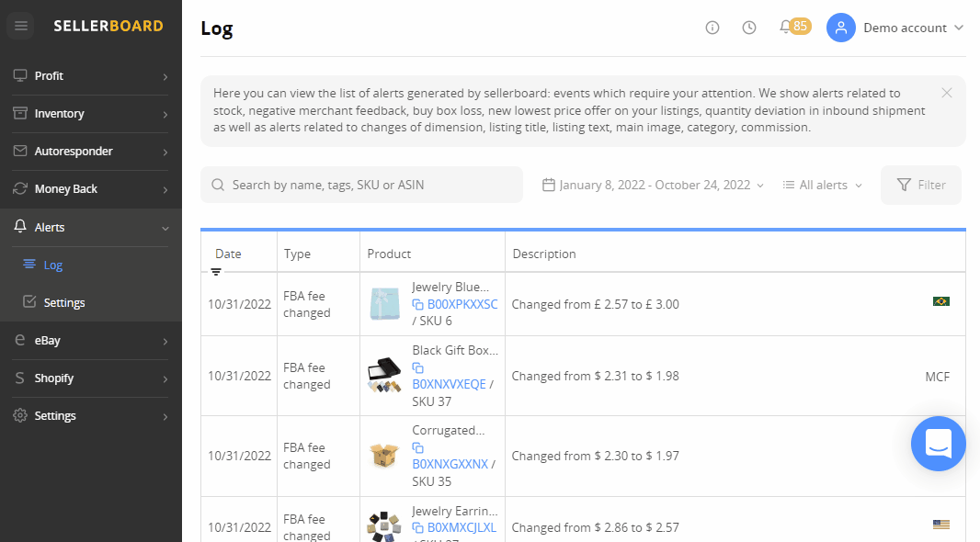This screenshot has width=980, height=542.
Task: Dismiss the alerts info banner
Action: (947, 93)
